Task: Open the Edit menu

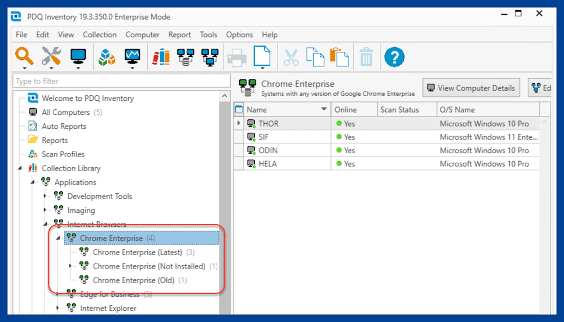Action: point(42,35)
